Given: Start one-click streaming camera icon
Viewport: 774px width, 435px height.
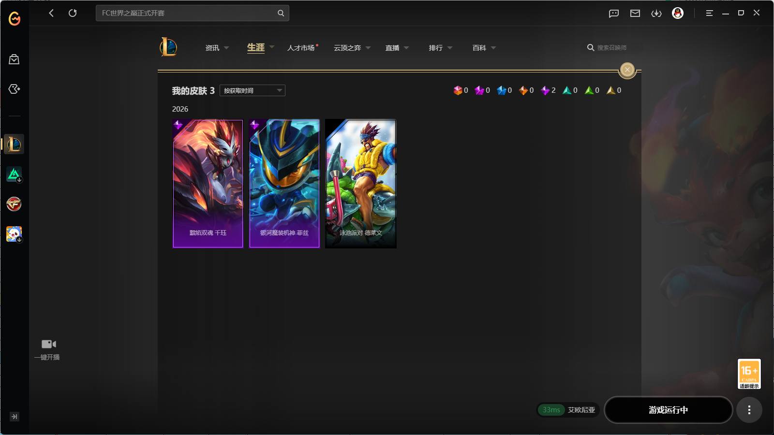Looking at the screenshot, I should pyautogui.click(x=49, y=344).
